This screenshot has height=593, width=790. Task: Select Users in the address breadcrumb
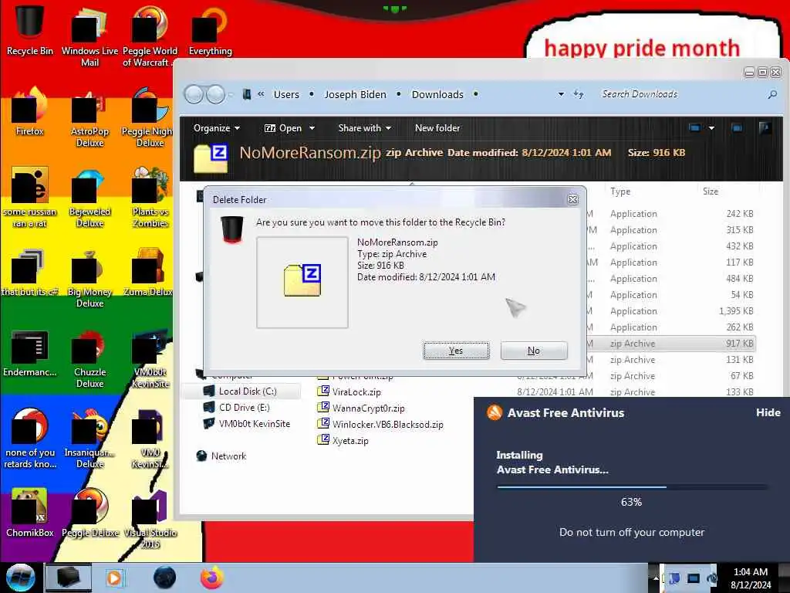[x=286, y=94]
